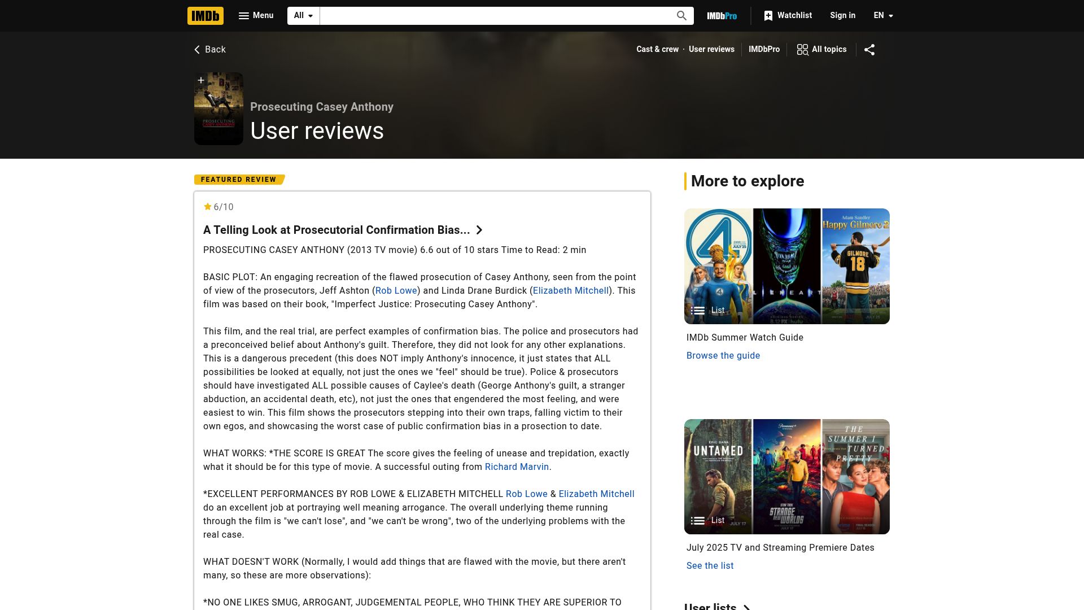
Task: Click the search magnifier icon
Action: pos(681,16)
